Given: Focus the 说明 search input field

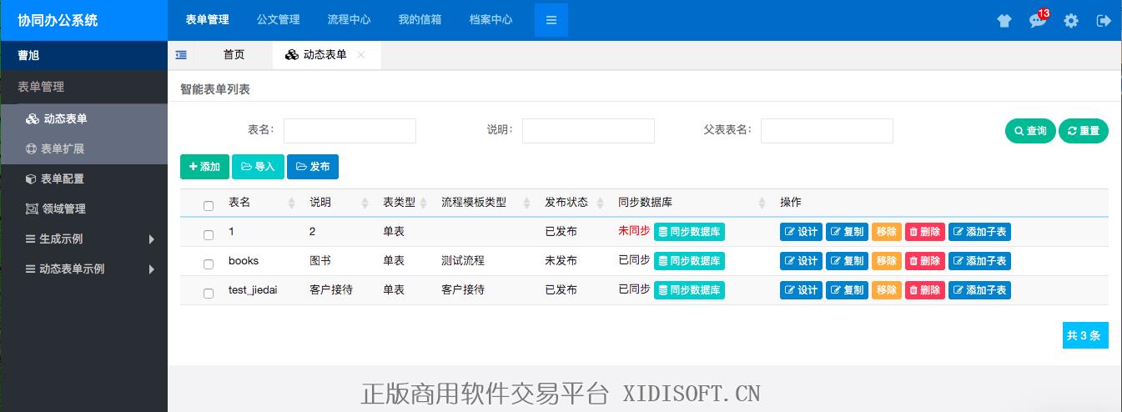Looking at the screenshot, I should pos(588,131).
